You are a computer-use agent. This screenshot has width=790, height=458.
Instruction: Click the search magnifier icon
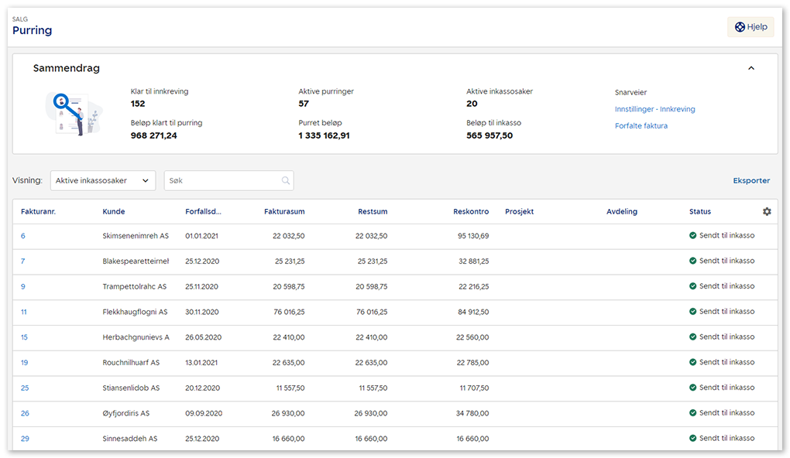(286, 181)
